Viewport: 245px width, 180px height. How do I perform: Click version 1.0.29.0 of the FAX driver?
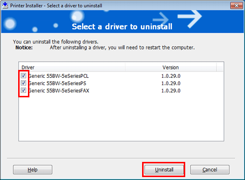coord(171,90)
